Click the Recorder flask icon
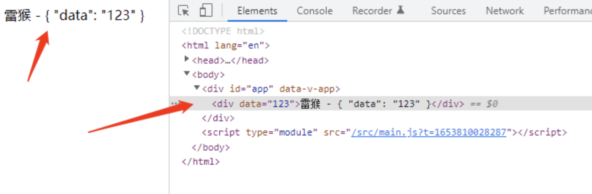Image resolution: width=592 pixels, height=194 pixels. click(x=401, y=10)
